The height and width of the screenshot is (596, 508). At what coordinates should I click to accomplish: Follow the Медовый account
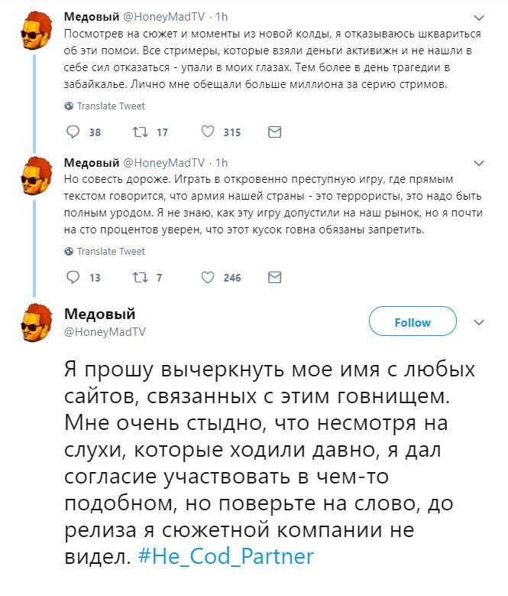pos(413,323)
